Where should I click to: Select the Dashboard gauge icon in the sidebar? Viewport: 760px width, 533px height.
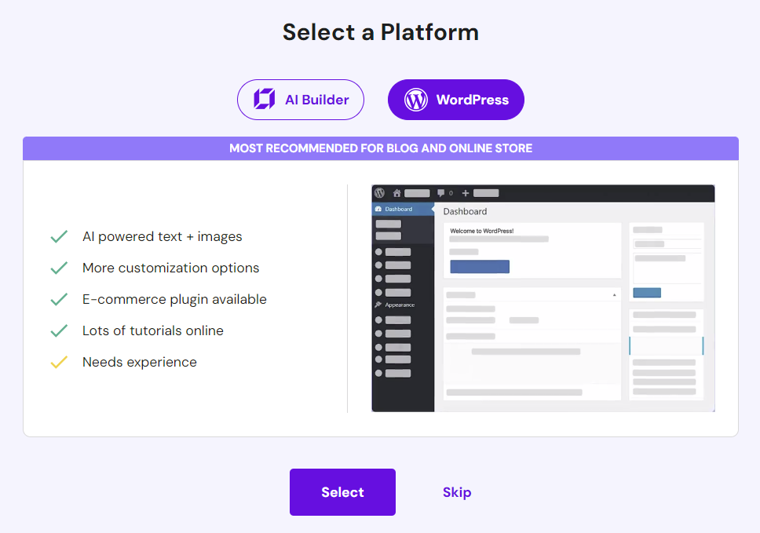coord(378,209)
